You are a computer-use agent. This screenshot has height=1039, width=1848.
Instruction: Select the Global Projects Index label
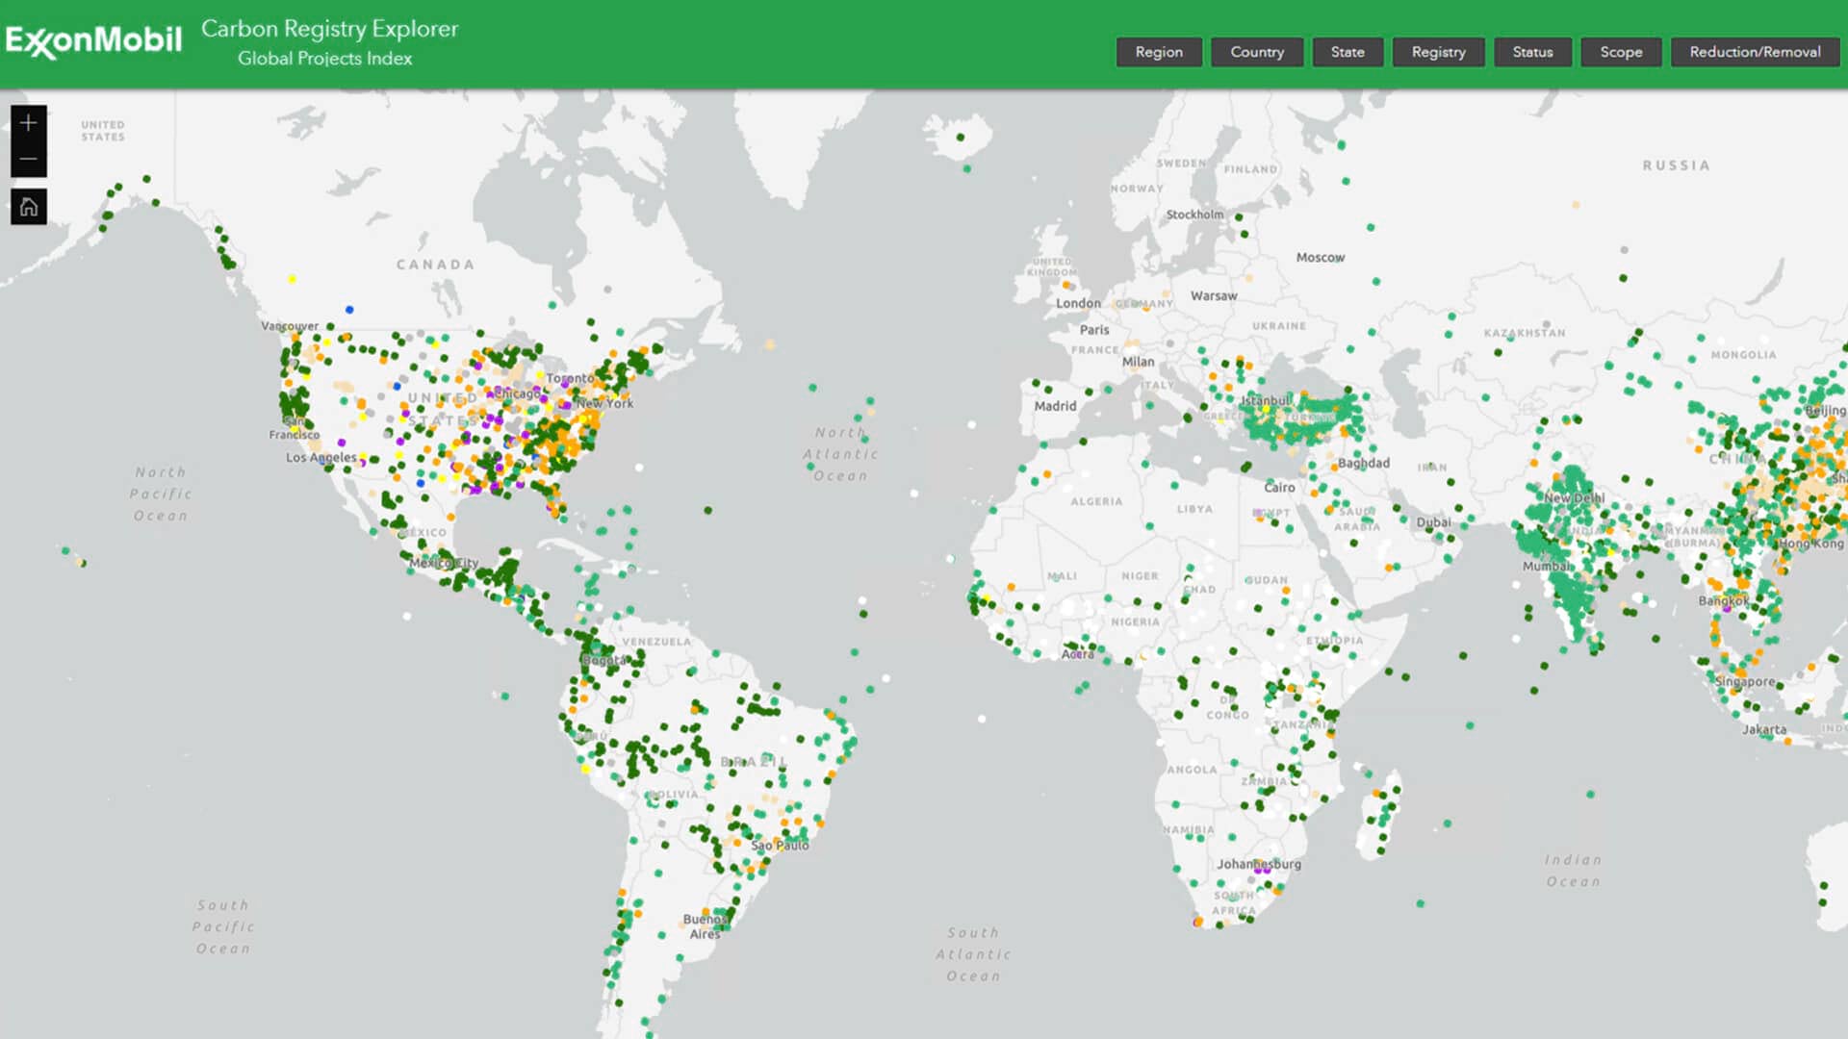point(327,59)
